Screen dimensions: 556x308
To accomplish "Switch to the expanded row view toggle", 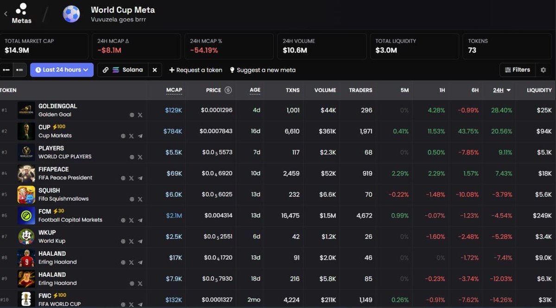I will [x=19, y=70].
